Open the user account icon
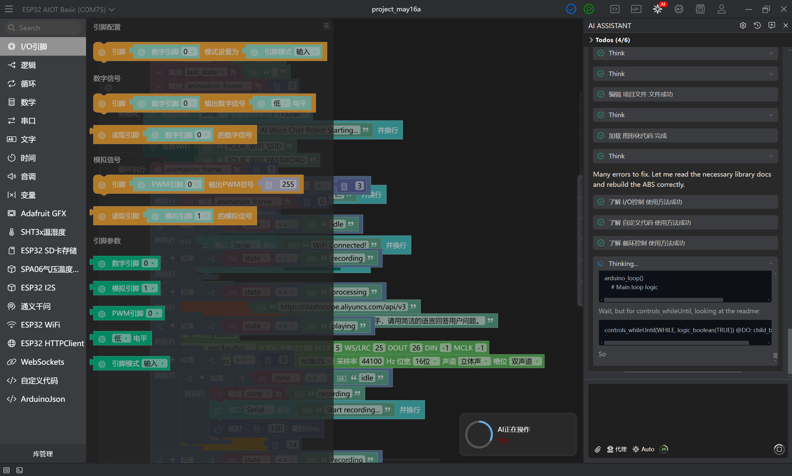 [722, 9]
